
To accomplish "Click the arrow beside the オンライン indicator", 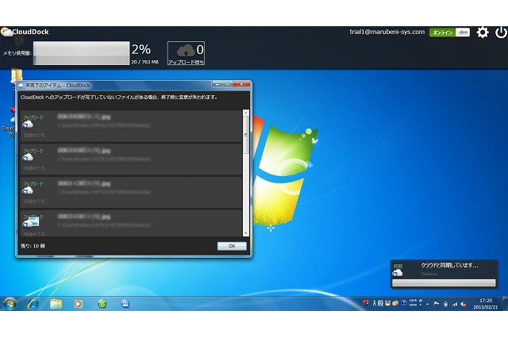I will tap(463, 33).
